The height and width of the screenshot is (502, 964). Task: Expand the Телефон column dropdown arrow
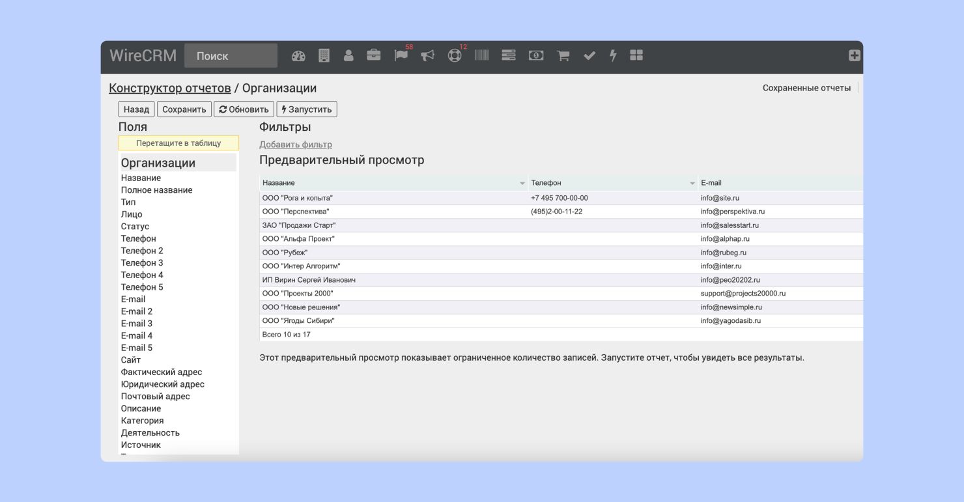692,184
